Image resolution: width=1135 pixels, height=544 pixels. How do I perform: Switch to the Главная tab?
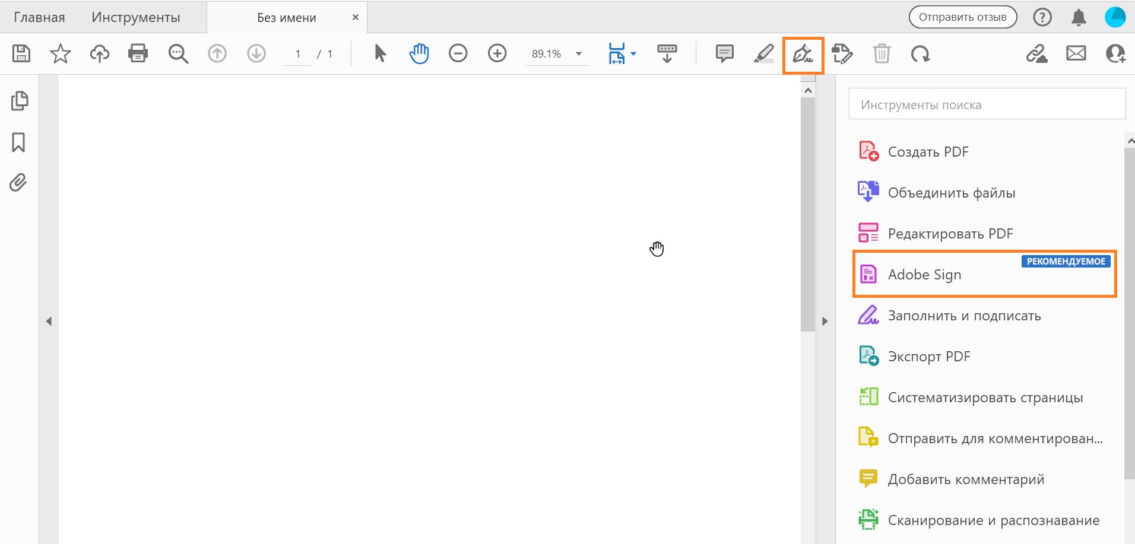39,17
